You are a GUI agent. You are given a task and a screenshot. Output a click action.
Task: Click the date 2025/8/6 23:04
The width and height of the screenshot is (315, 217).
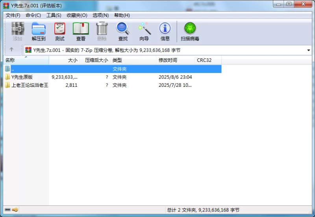175,77
